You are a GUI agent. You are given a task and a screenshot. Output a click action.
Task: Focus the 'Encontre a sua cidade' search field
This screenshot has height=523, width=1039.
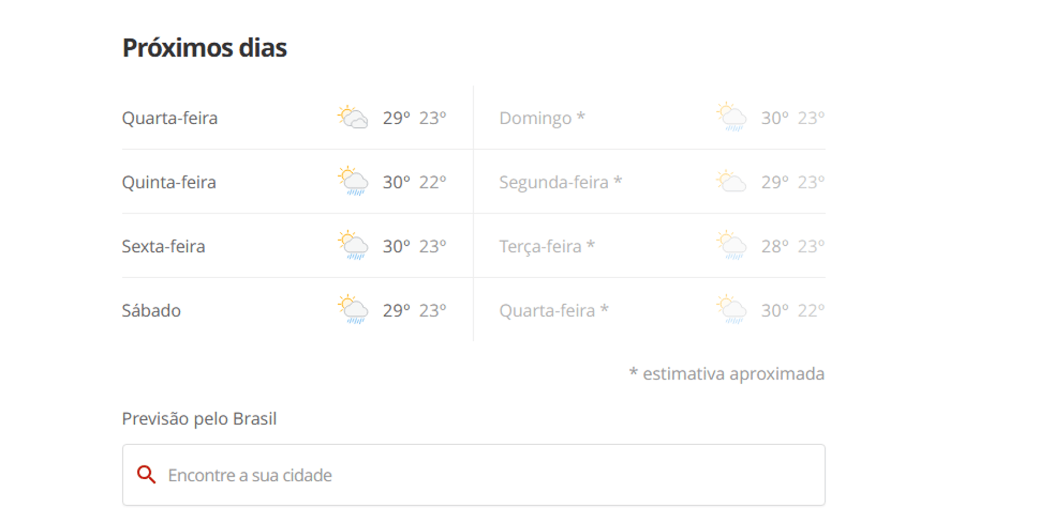pyautogui.click(x=474, y=475)
